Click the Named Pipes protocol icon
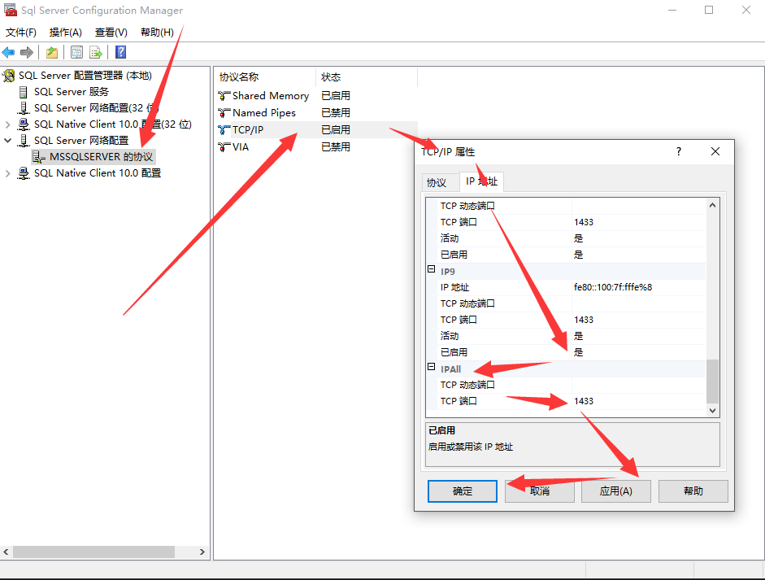 (224, 113)
